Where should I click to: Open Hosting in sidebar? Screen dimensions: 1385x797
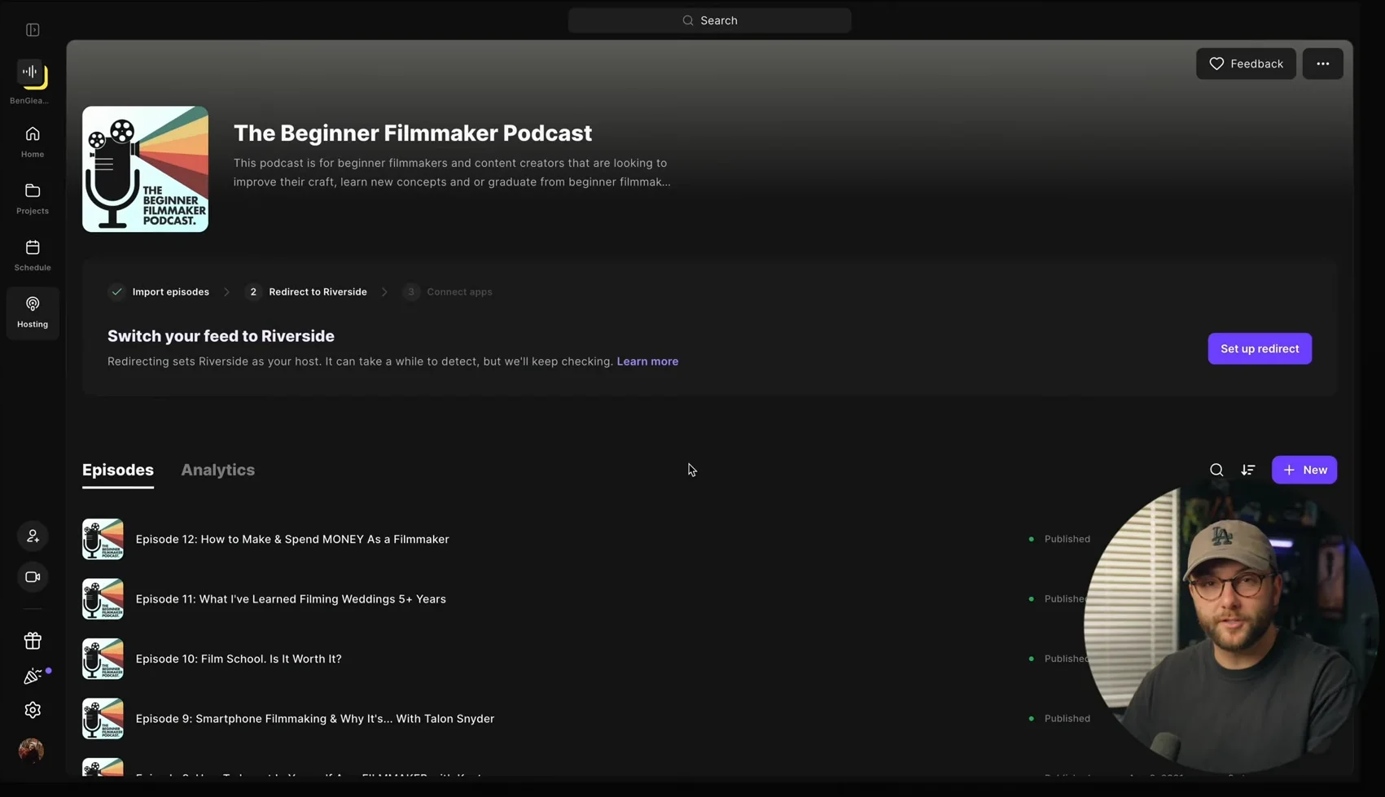point(33,313)
